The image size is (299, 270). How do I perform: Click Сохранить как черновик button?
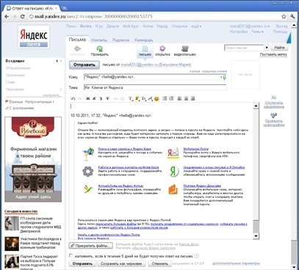tap(121, 263)
